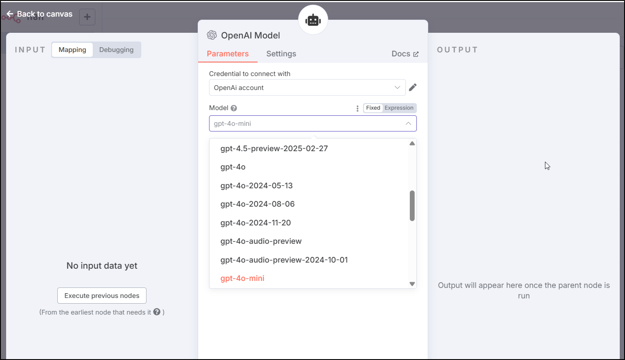
Task: Go back via Back to canvas
Action: pyautogui.click(x=39, y=14)
